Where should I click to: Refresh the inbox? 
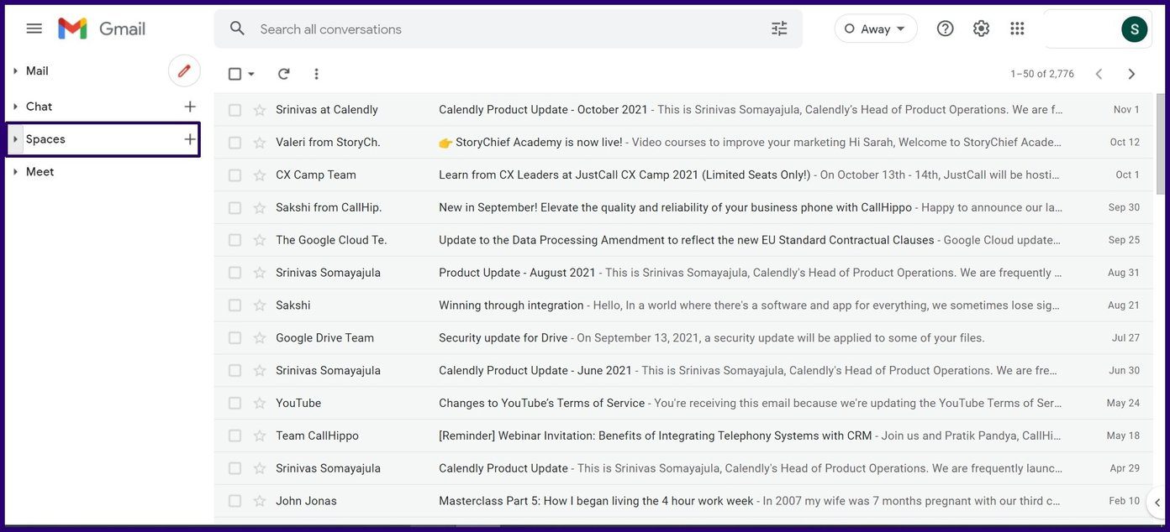[284, 74]
